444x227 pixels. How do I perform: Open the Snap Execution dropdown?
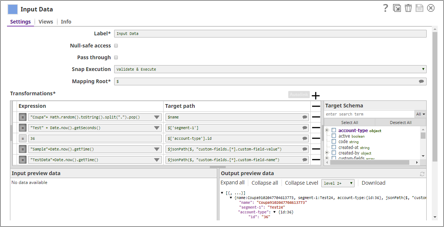tap(270, 69)
